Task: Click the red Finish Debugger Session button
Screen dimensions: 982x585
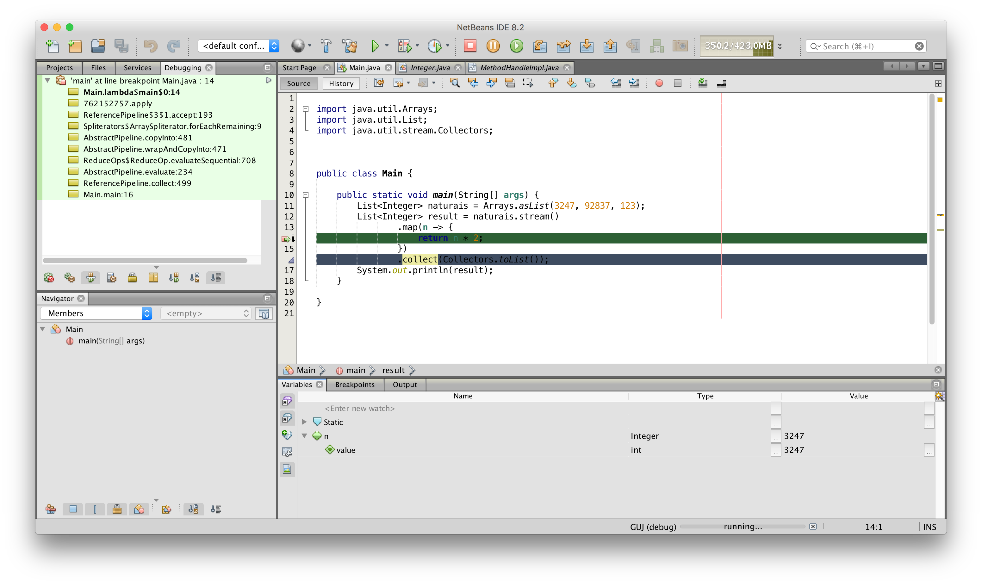Action: (470, 46)
